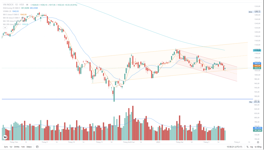264x150 pixels.
Task: Show the hidden MA 50 indicator
Action: (x=23, y=18)
